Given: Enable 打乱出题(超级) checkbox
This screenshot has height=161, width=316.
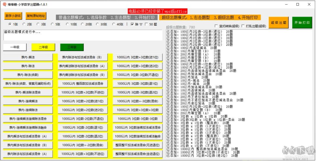Looking at the screenshot, I should click(x=243, y=26).
